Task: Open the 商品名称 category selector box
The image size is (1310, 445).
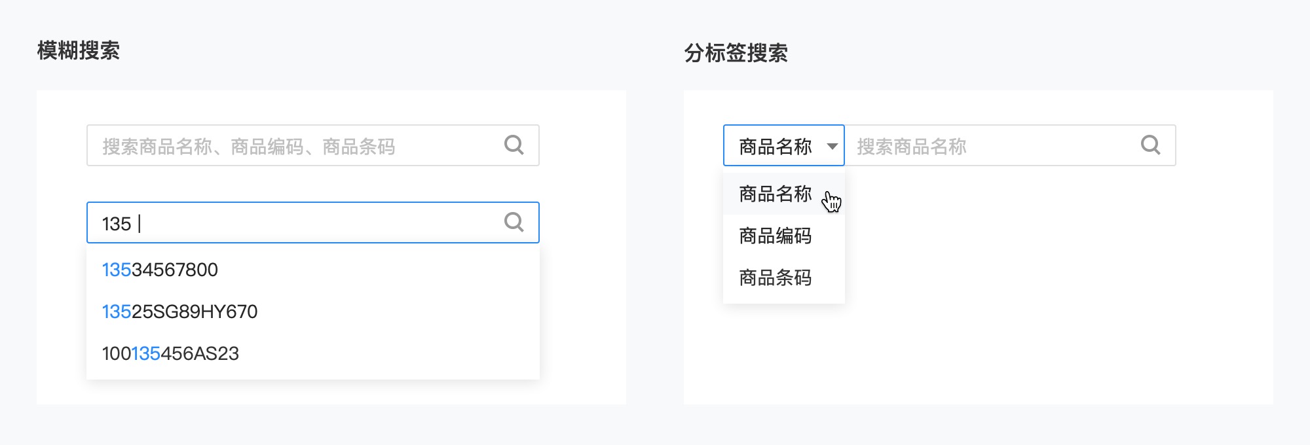Action: point(784,145)
